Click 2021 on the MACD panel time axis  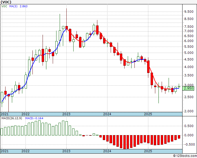click(x=4, y=151)
